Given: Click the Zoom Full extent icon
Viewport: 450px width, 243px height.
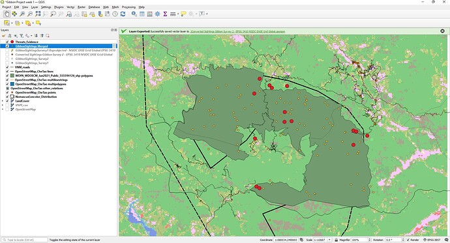Looking at the screenshot, I should [38, 14].
